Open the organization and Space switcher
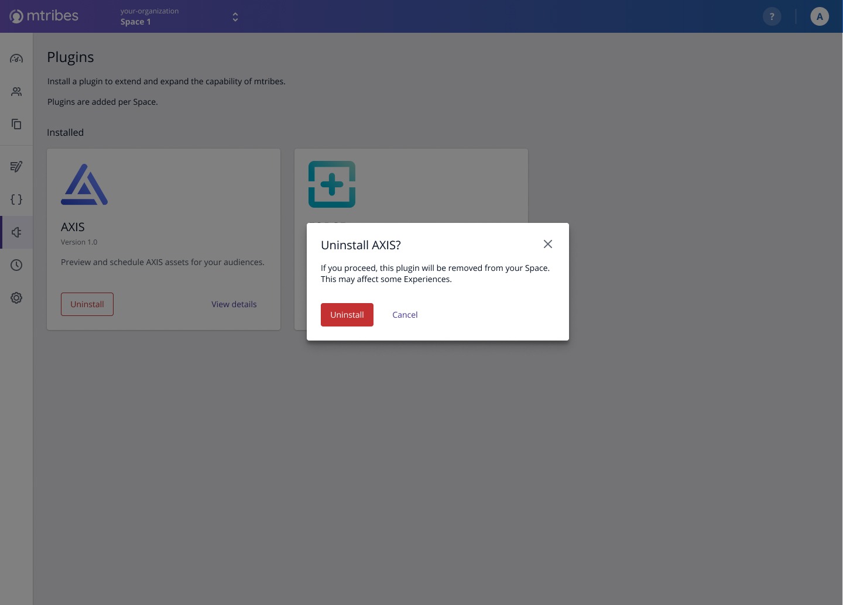This screenshot has width=843, height=605. [x=179, y=16]
